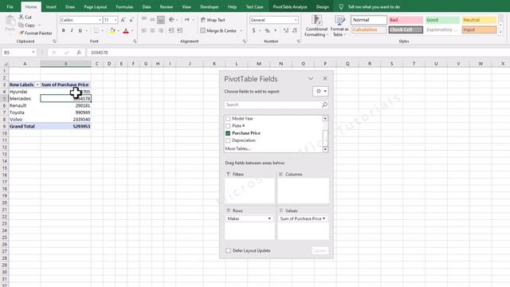
Task: Apply left text alignment
Action: coord(144,30)
